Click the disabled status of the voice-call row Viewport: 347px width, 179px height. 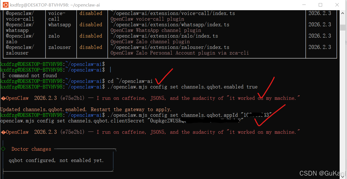point(91,13)
